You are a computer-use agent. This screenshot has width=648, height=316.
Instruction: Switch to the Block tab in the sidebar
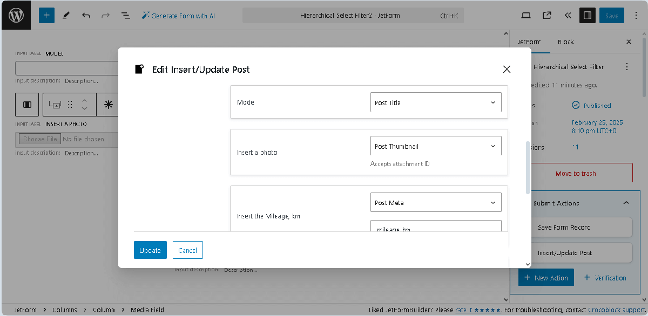coord(565,42)
